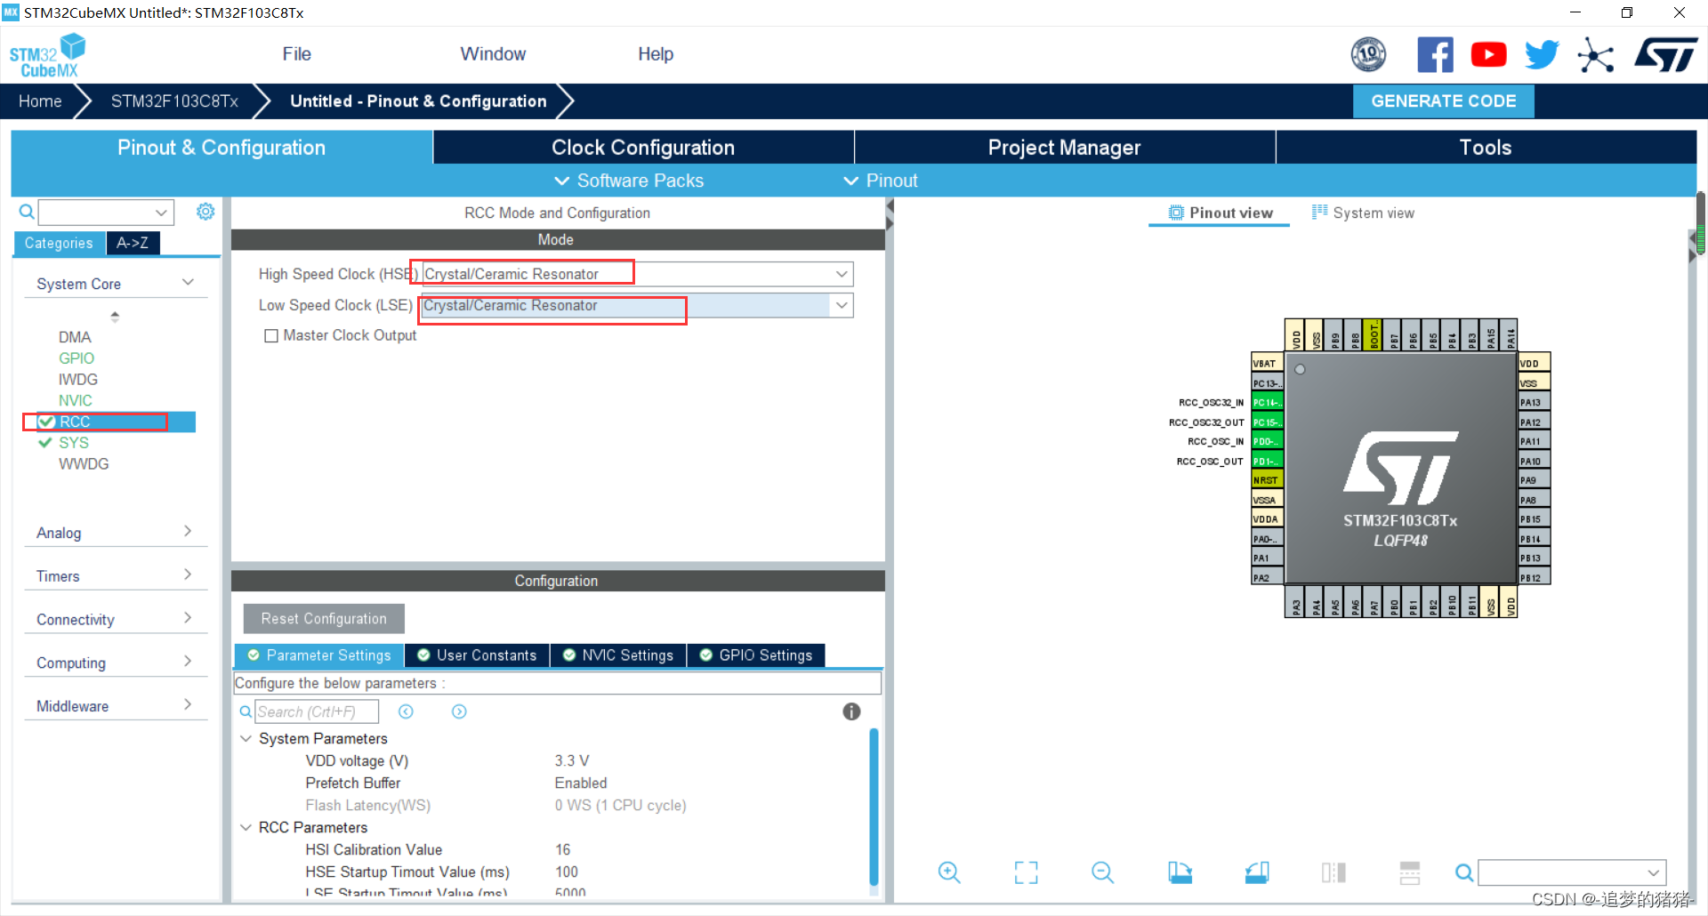Click the RCC green checkmark

tap(46, 422)
